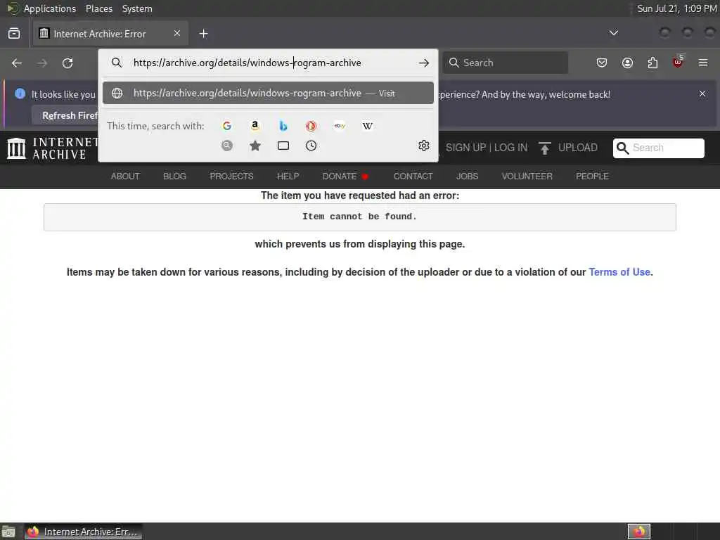The image size is (720, 540).
Task: Click 'Item cannot be found.' error text
Action: (x=359, y=217)
